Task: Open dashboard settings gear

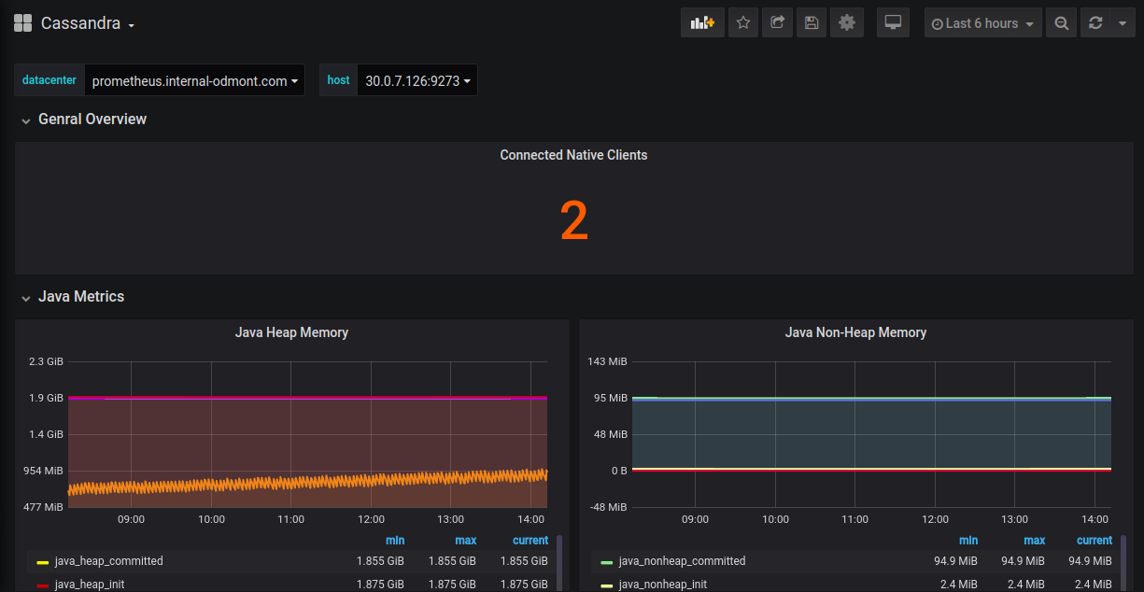Action: [x=847, y=23]
